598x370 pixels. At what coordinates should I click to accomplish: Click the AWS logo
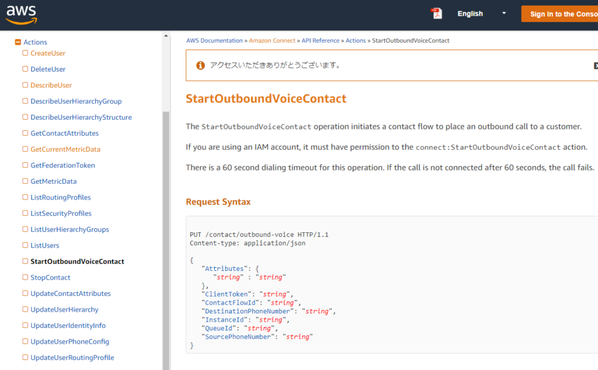click(x=22, y=15)
